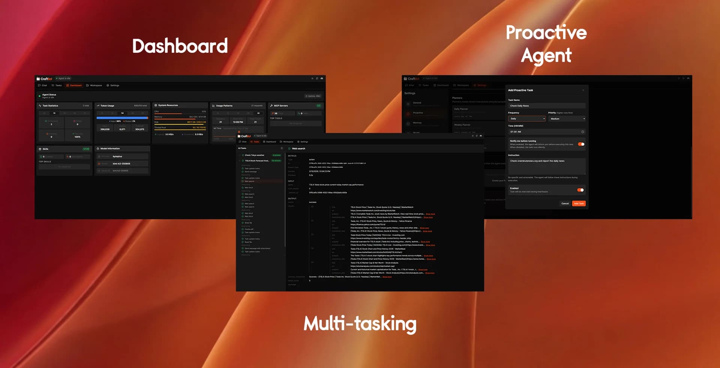Click the Add Task button

(579, 204)
